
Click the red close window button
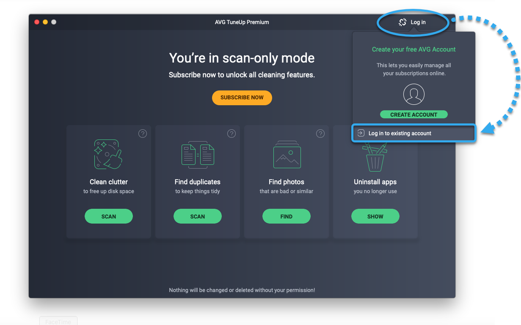(37, 22)
